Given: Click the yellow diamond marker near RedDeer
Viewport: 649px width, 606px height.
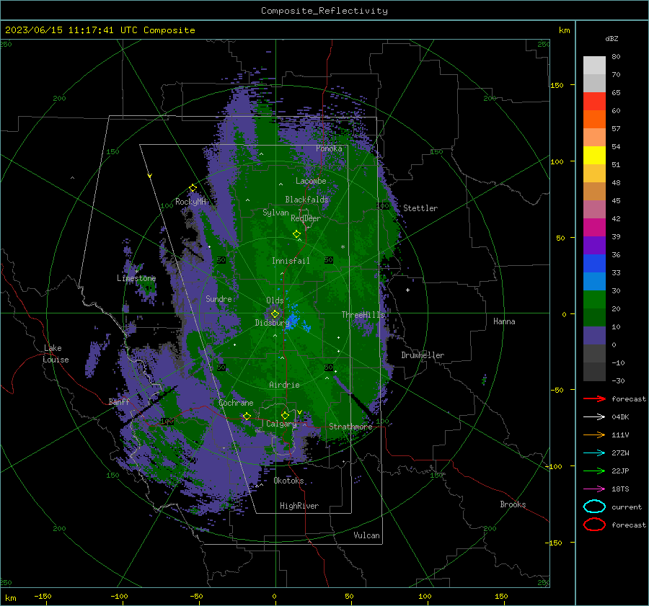Looking at the screenshot, I should 297,234.
